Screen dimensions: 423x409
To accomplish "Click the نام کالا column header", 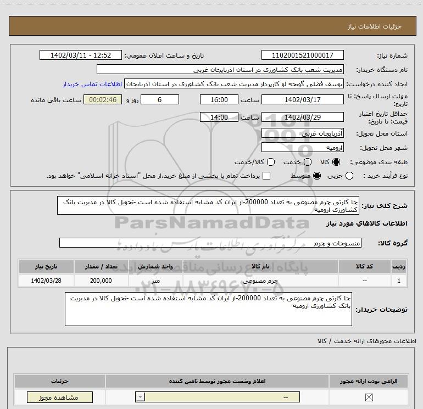I will tap(260, 266).
